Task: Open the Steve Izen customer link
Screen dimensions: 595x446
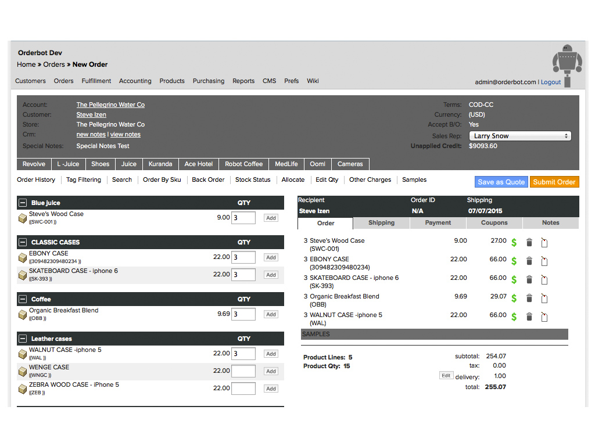Action: coord(91,114)
